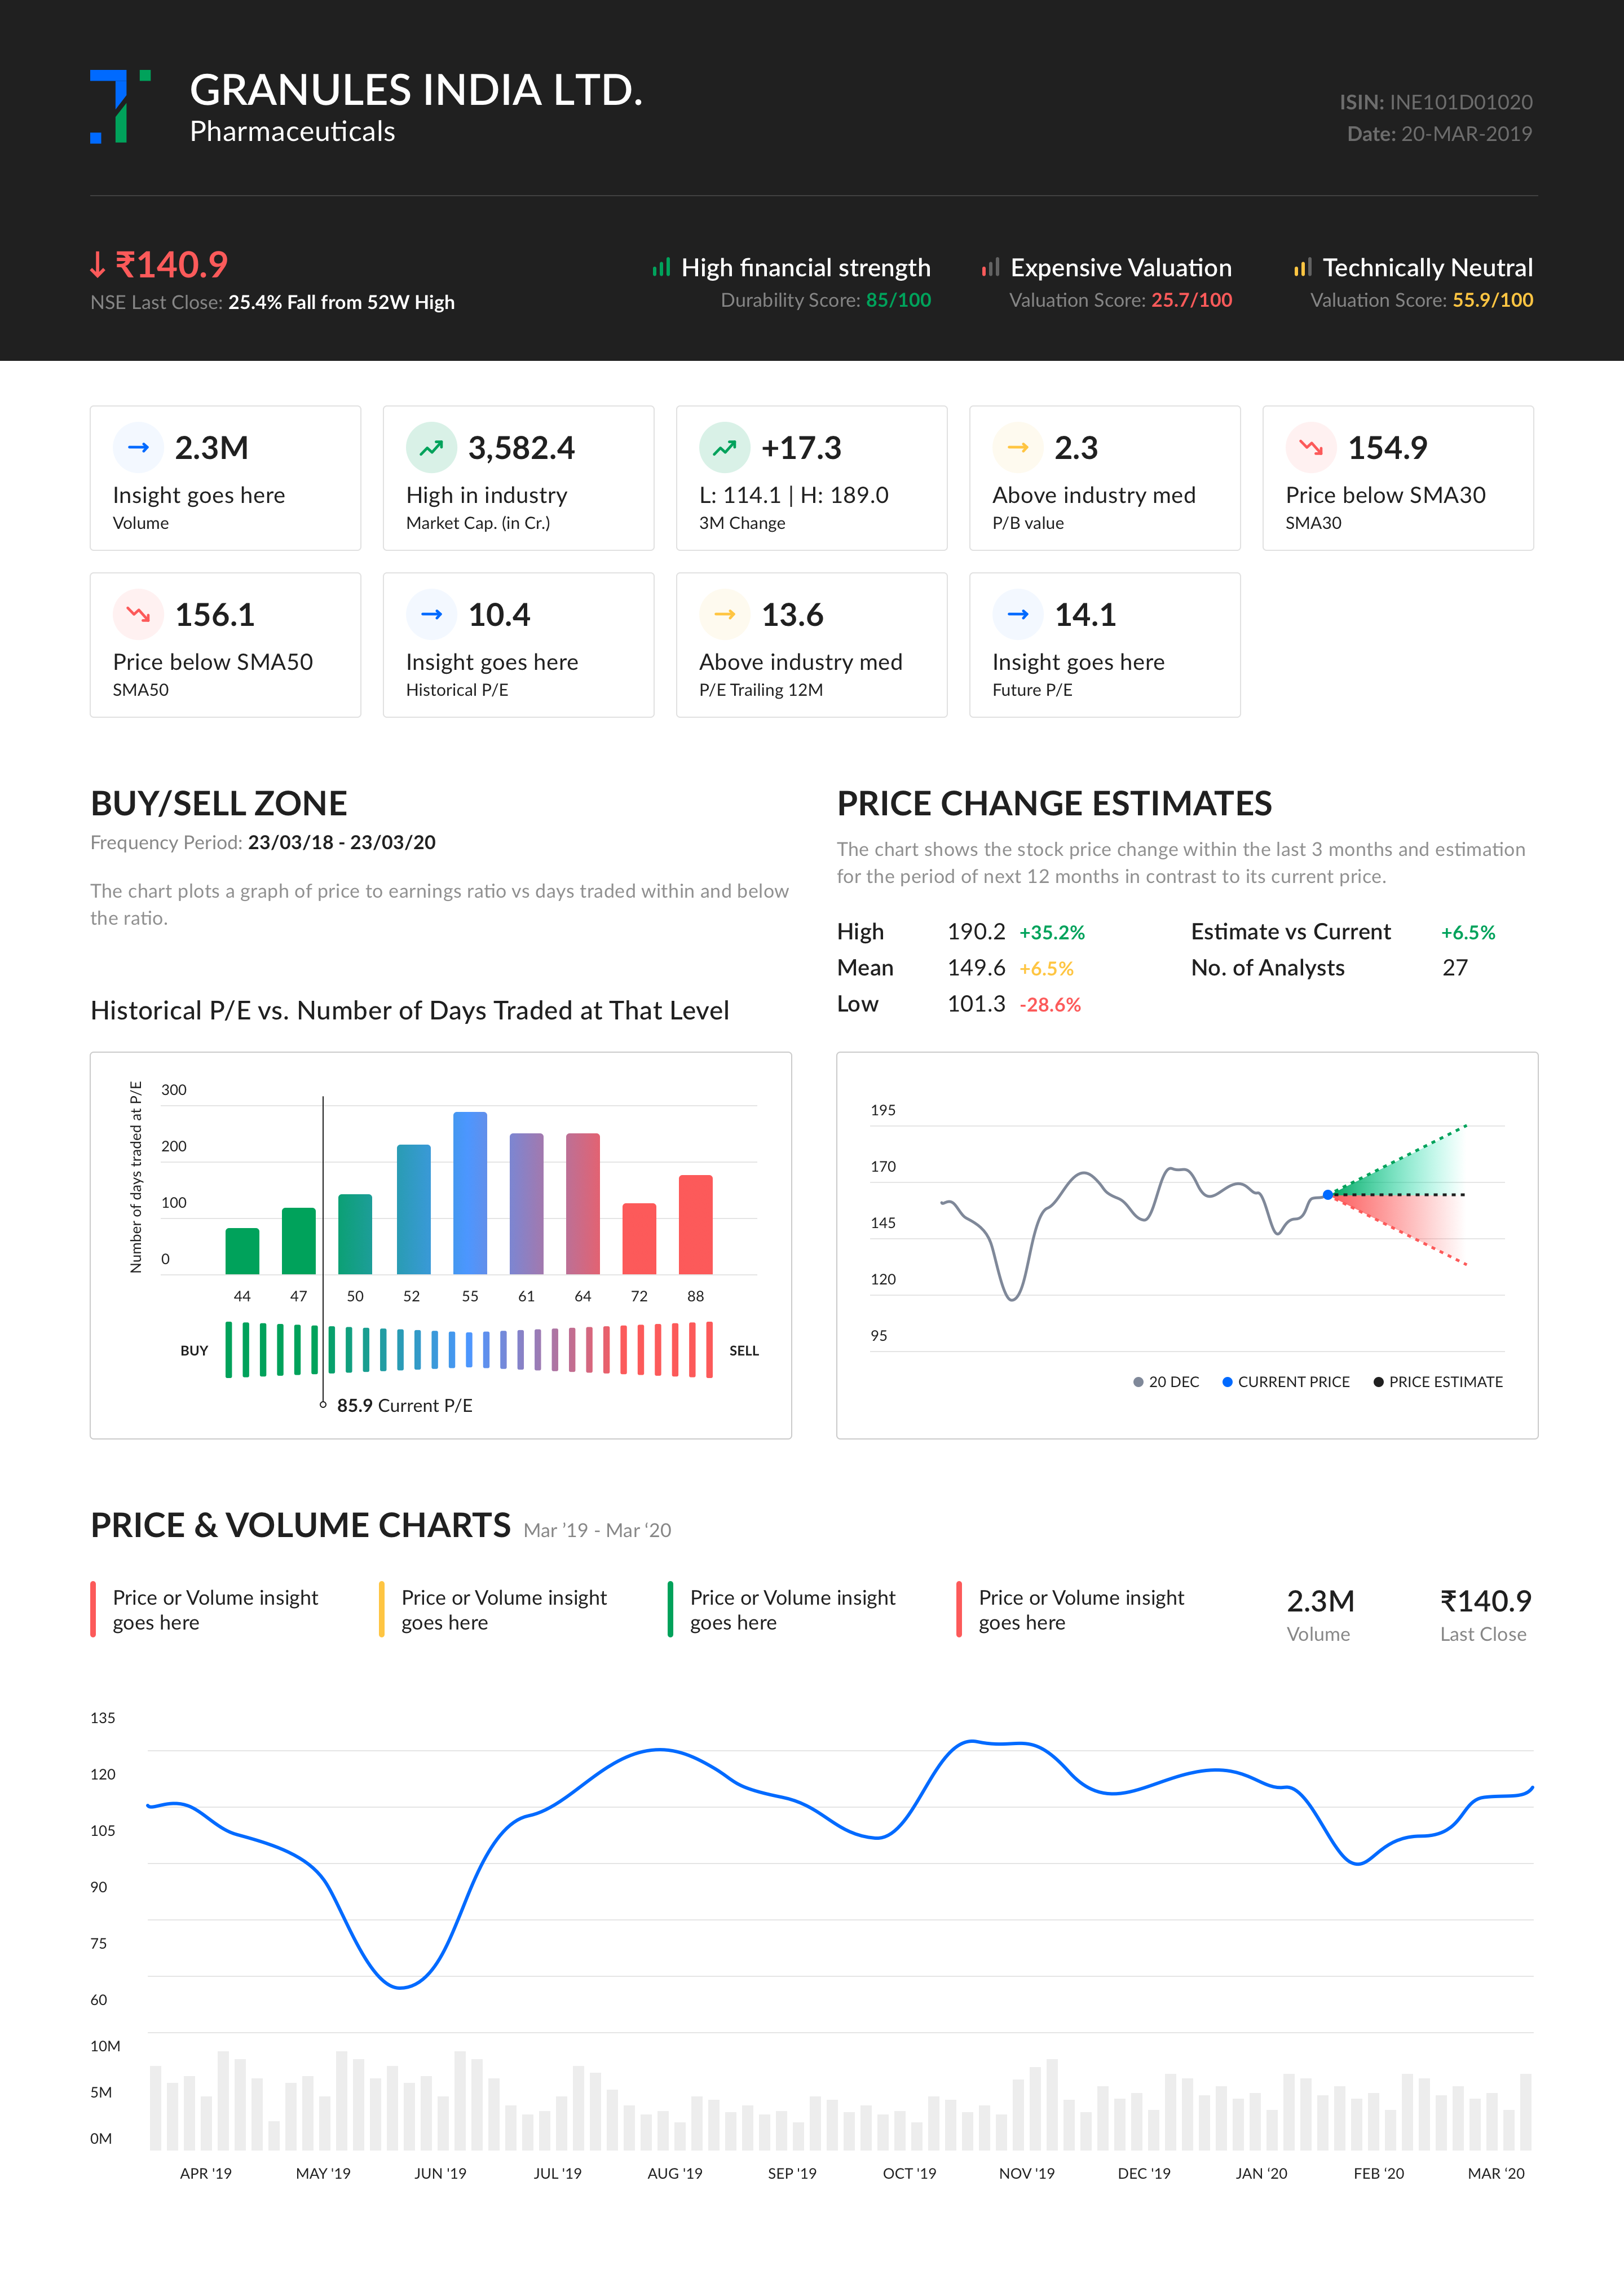This screenshot has width=1624, height=2296.
Task: Click the frequency period 23/03/18 - 23/03/20
Action: coord(342,843)
